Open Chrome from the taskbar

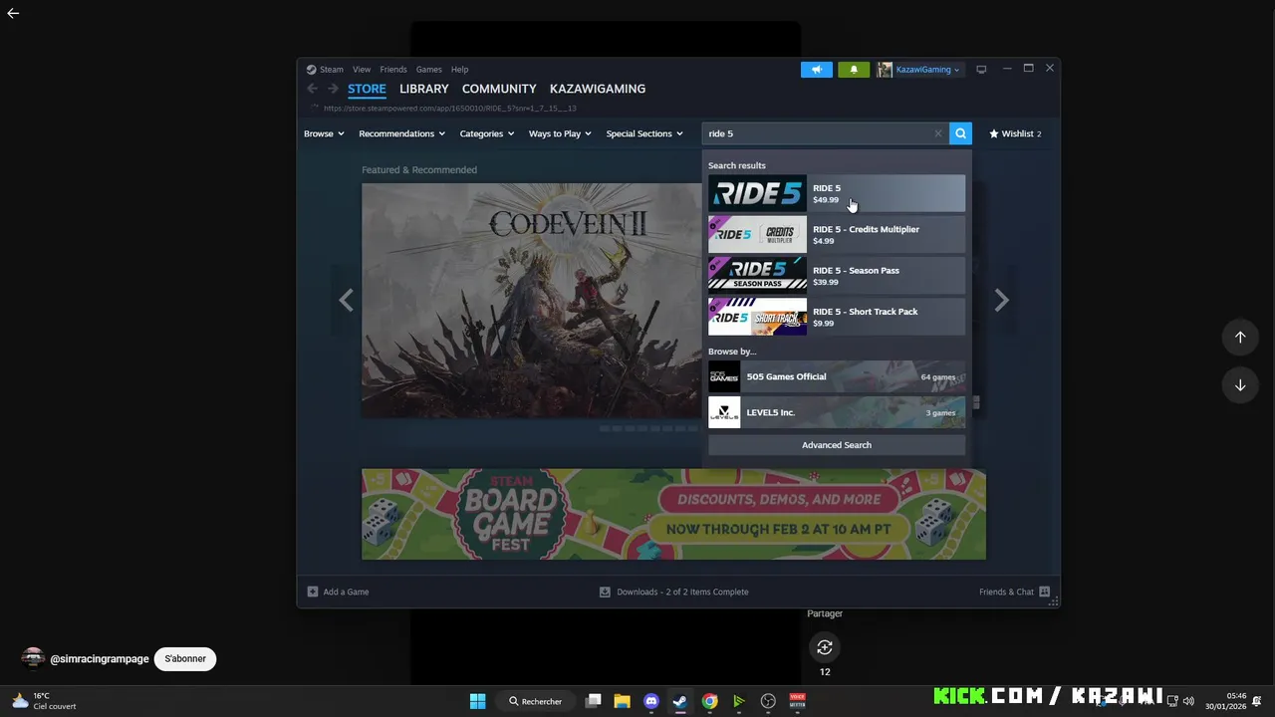[709, 701]
